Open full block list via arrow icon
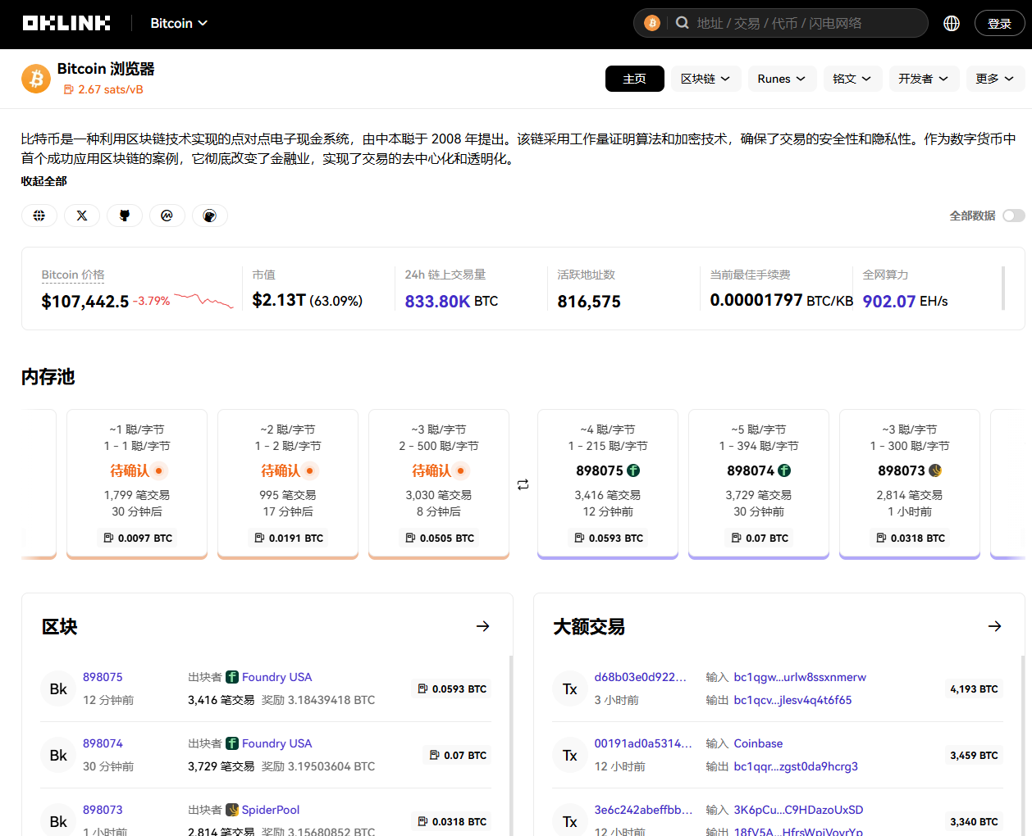 (x=483, y=626)
